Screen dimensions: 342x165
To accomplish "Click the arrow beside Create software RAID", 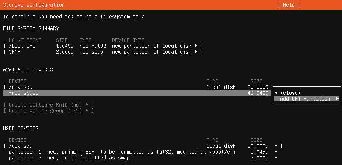I will click(87, 105).
